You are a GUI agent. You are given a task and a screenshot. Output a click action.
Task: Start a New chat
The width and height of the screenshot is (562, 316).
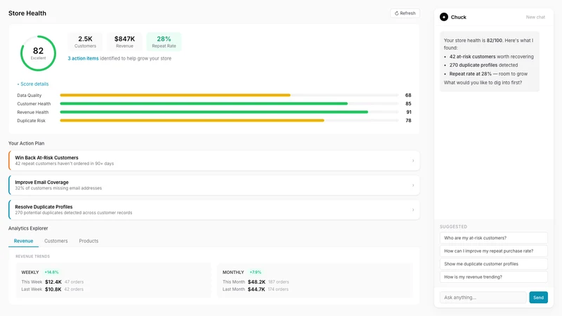coord(535,17)
